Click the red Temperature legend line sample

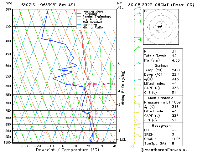[x=79, y=11]
